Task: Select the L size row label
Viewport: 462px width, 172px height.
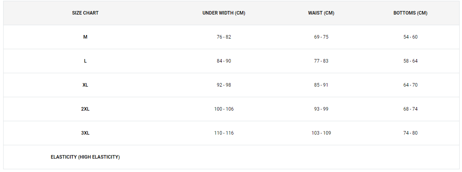Action: tap(85, 61)
